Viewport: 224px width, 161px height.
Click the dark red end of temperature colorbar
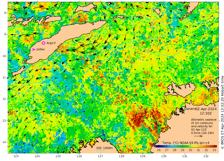pyautogui.click(x=215, y=146)
